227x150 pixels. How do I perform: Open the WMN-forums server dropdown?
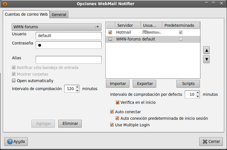click(57, 27)
